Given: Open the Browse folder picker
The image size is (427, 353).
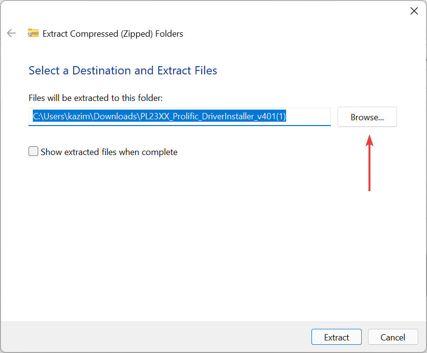Looking at the screenshot, I should pos(367,117).
